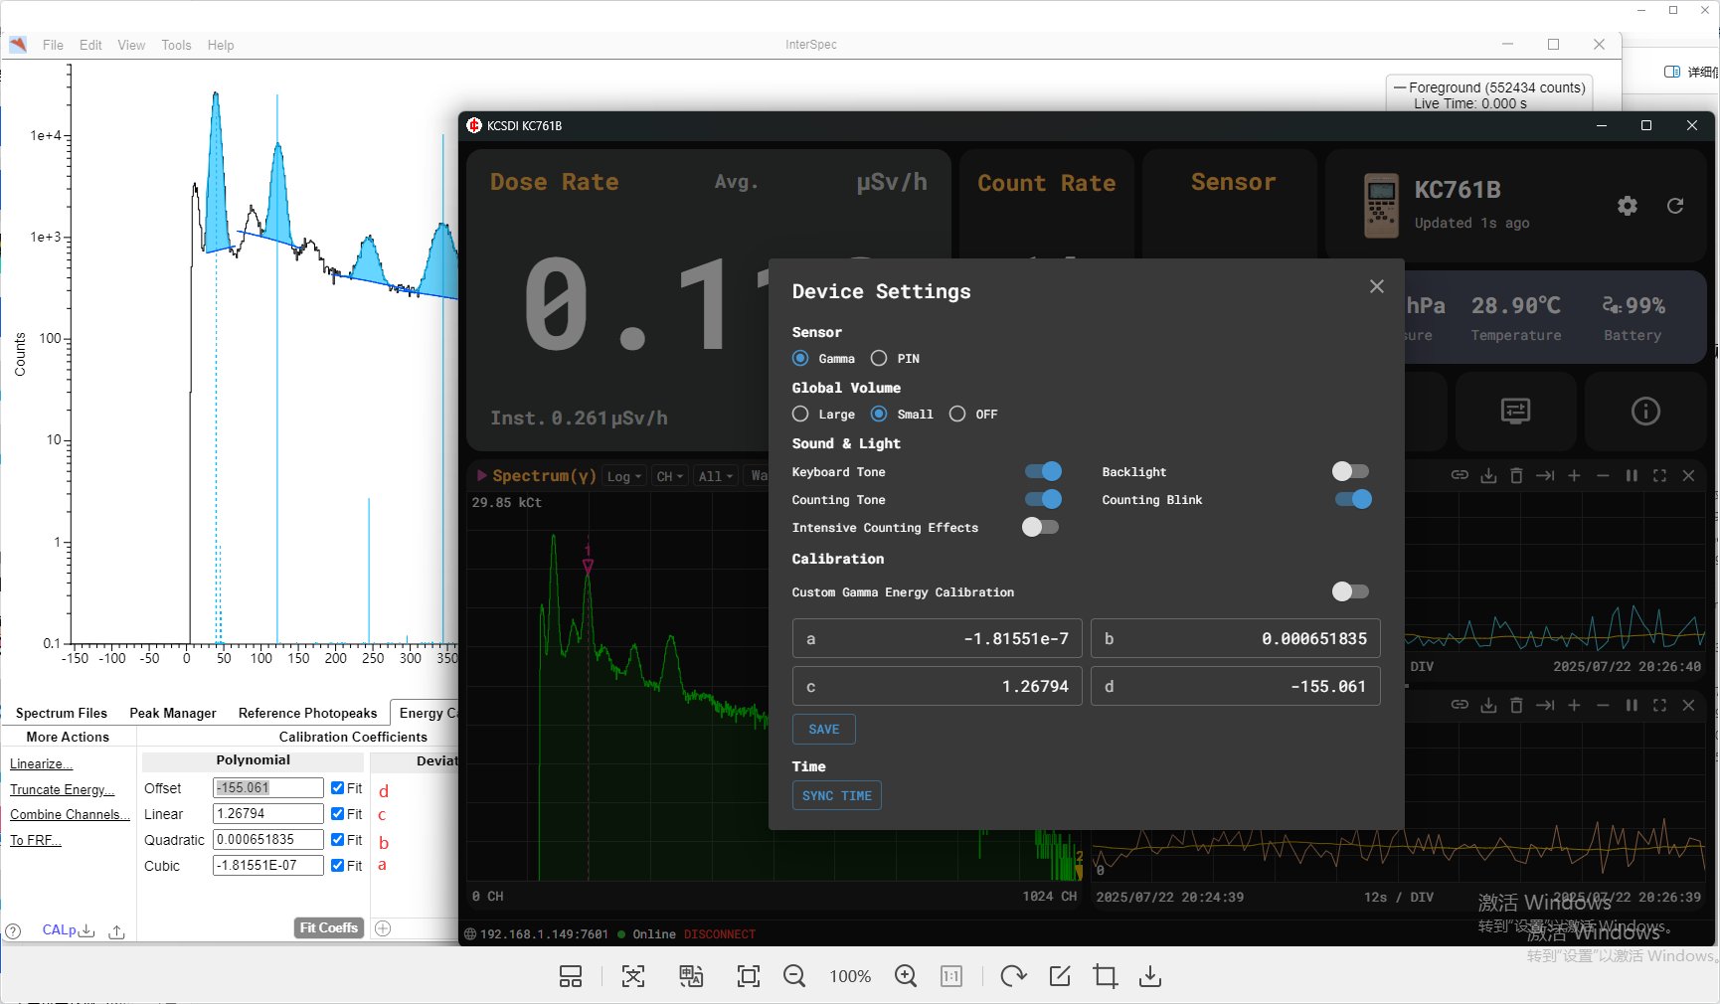Switch to Reference Photopeaks tab
The height and width of the screenshot is (1004, 1720).
tap(308, 713)
